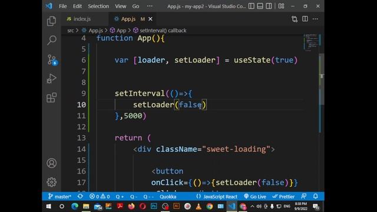Click the VS Code logo icon
Image resolution: width=377 pixels, height=212 pixels.
49,6
